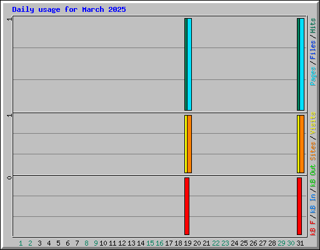
Task: Click day label 1 on the axis
Action: [x=21, y=243]
